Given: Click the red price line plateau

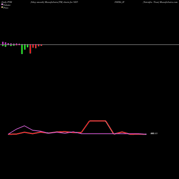Looking at the screenshot, I should pos(97,121).
